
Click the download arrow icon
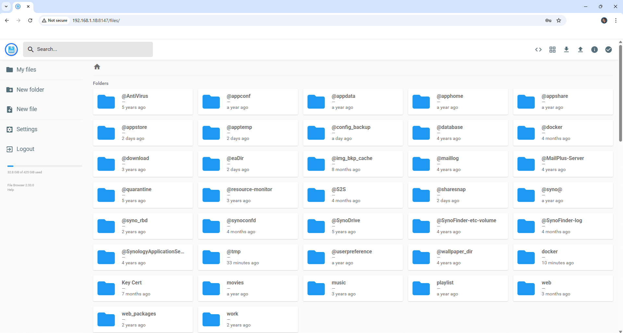[566, 50]
